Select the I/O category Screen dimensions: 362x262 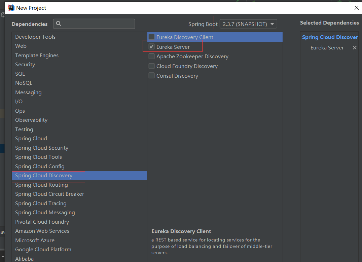(79, 102)
